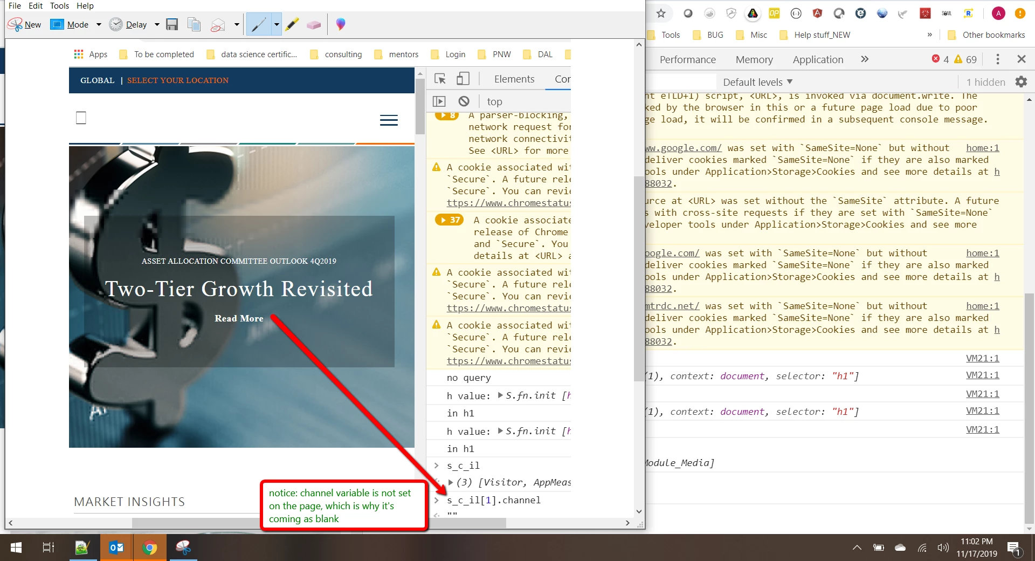The image size is (1035, 561).
Task: Switch to the Application tab in DevTools
Action: (818, 60)
